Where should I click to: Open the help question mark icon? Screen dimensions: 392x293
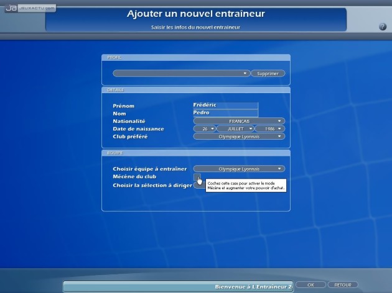[x=383, y=27]
